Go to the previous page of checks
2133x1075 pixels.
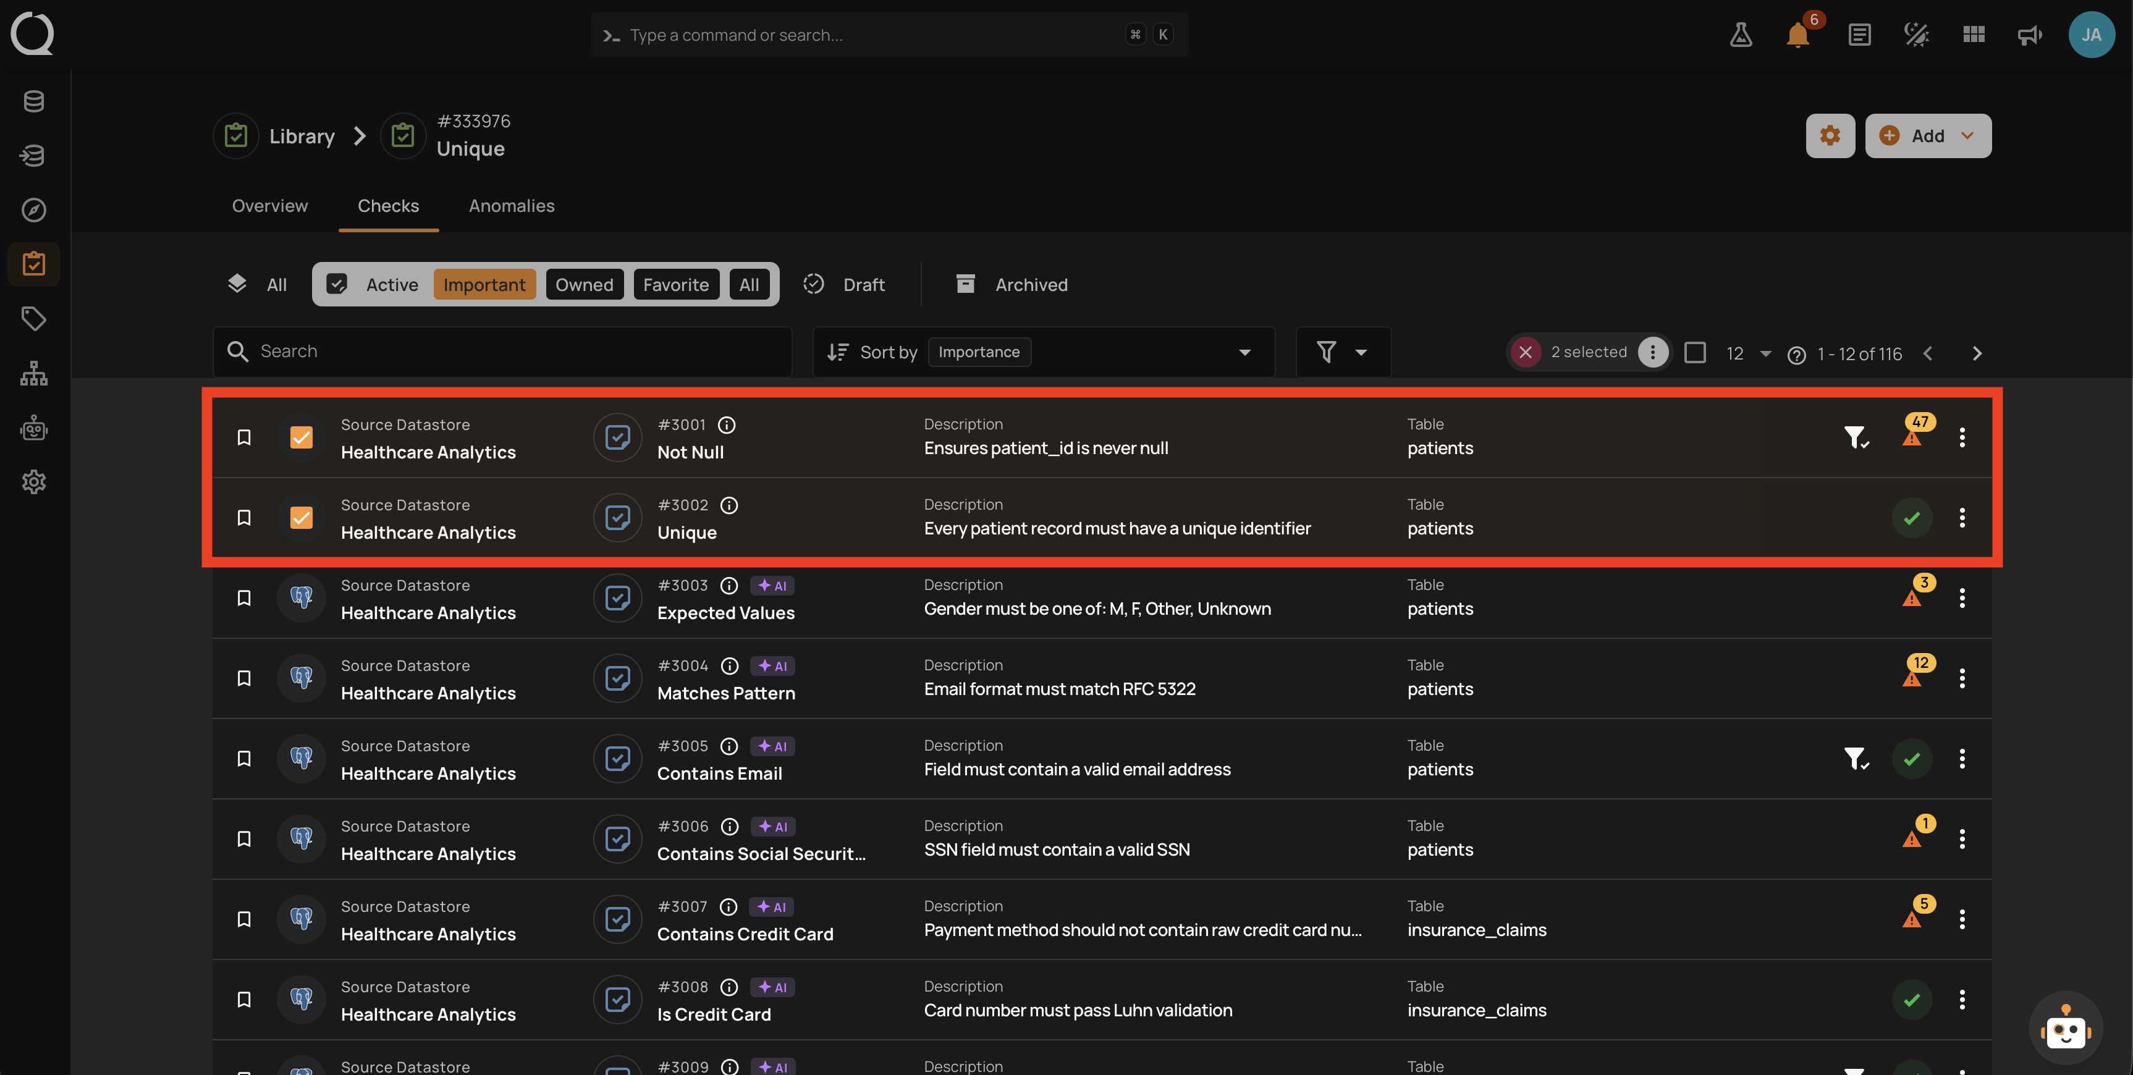click(1927, 353)
